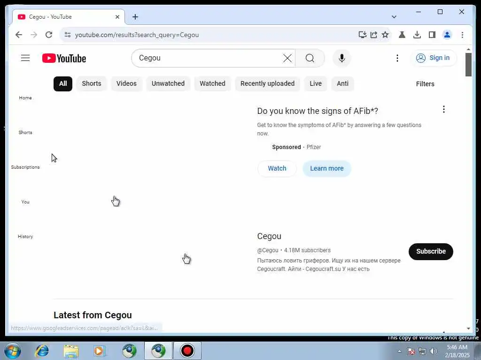The width and height of the screenshot is (481, 360).
Task: Click the volume speaker tray icon
Action: click(434, 351)
